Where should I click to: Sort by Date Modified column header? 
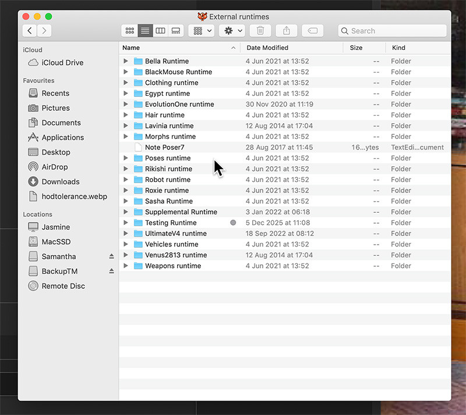click(291, 48)
